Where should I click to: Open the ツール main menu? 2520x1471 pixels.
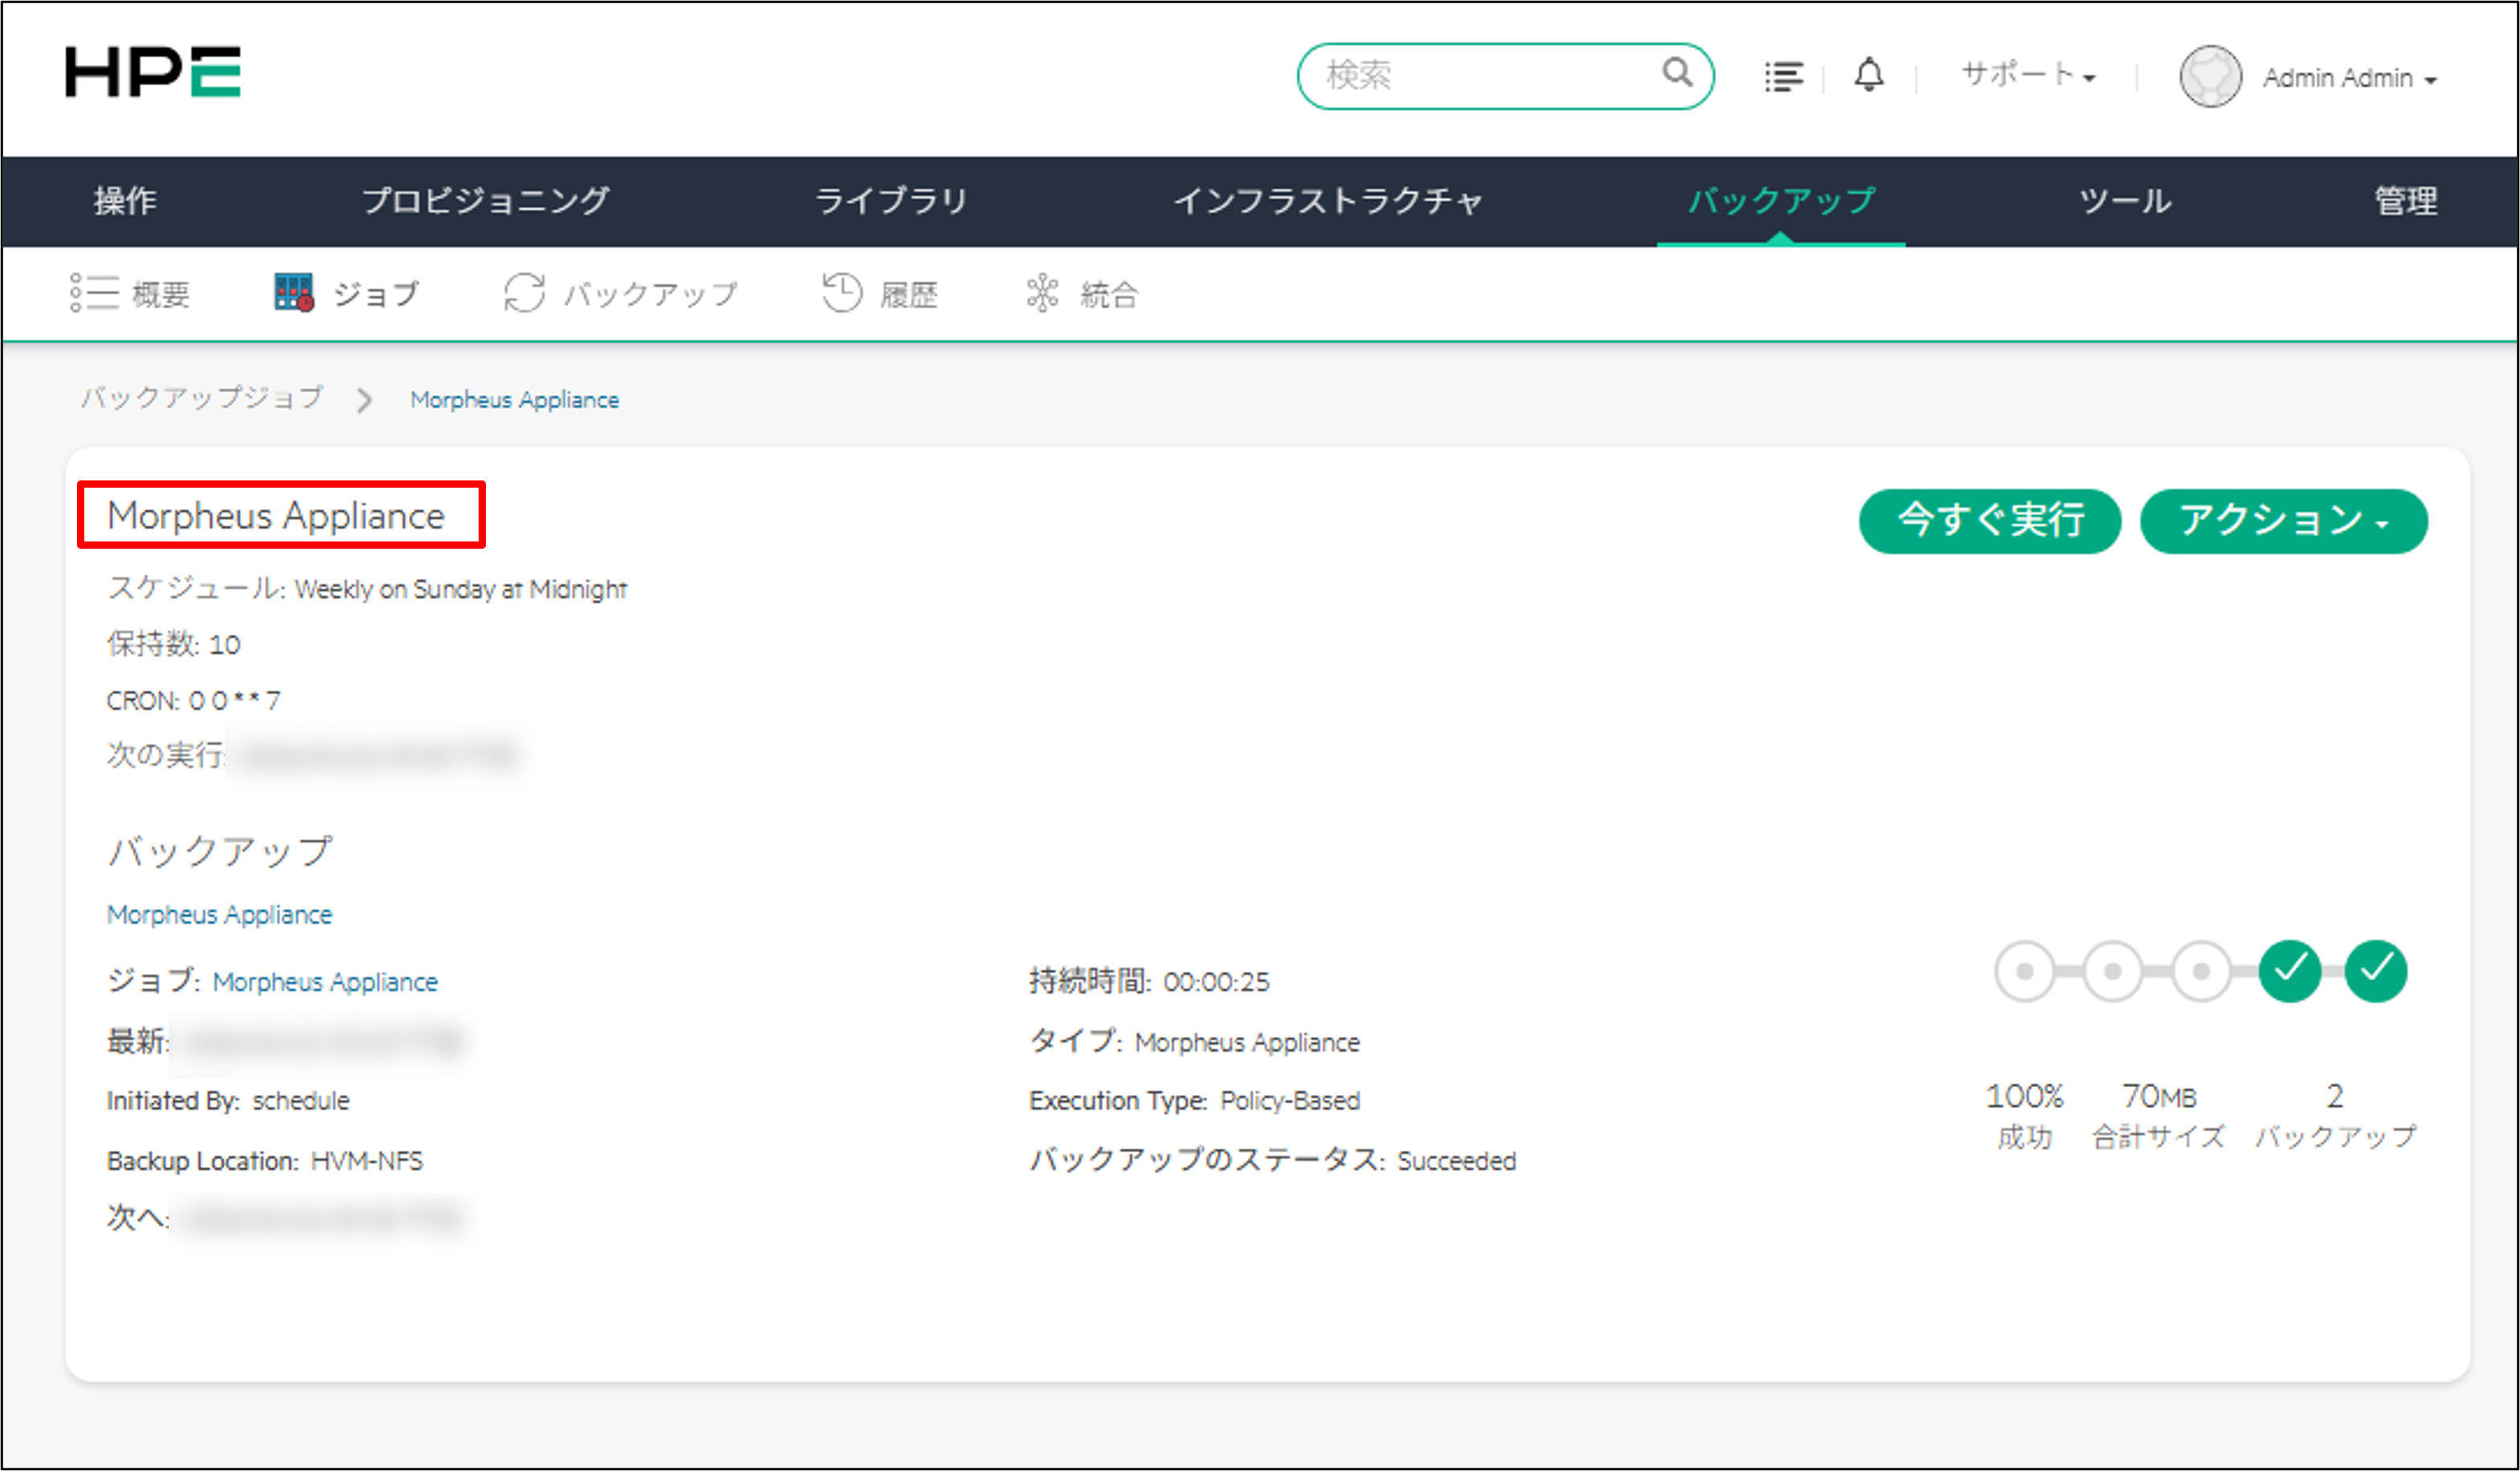(2125, 201)
